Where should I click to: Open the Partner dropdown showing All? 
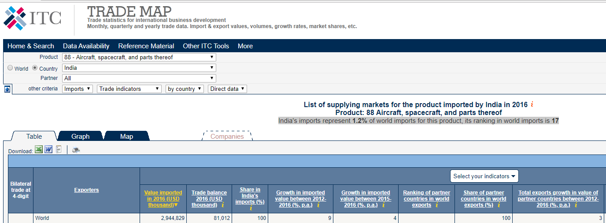pos(139,78)
